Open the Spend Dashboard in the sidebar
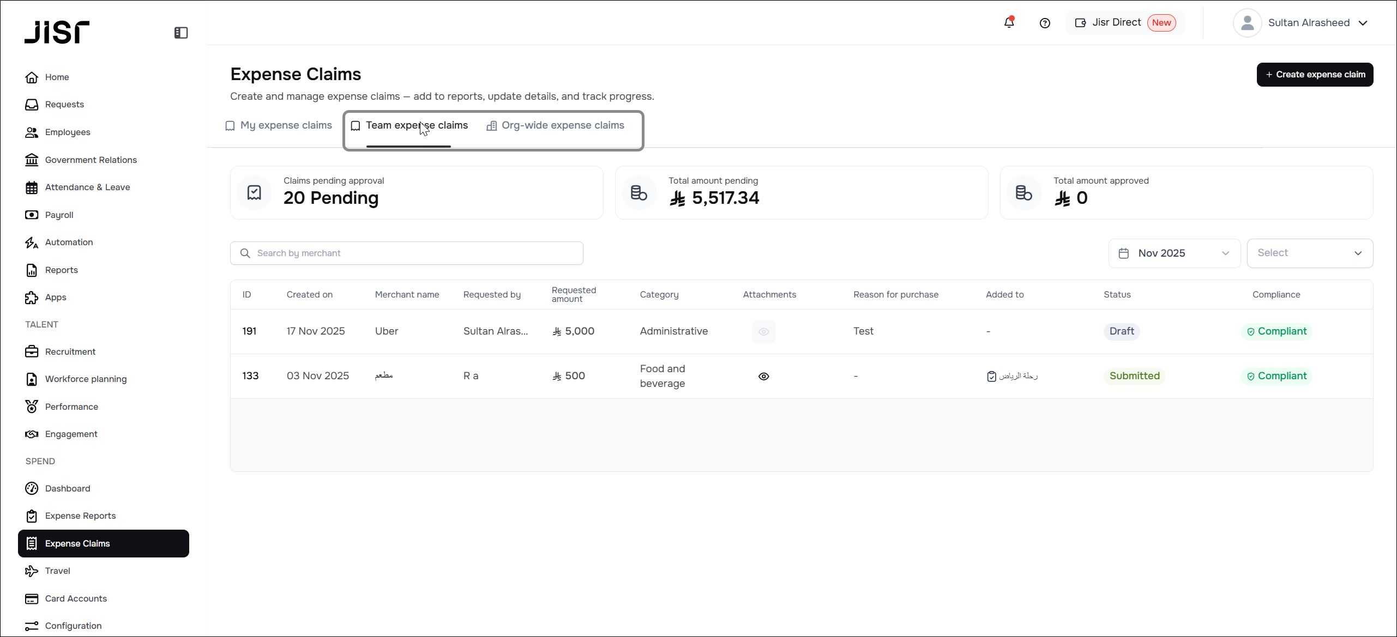Screen dimensions: 1397x637 click(x=68, y=488)
